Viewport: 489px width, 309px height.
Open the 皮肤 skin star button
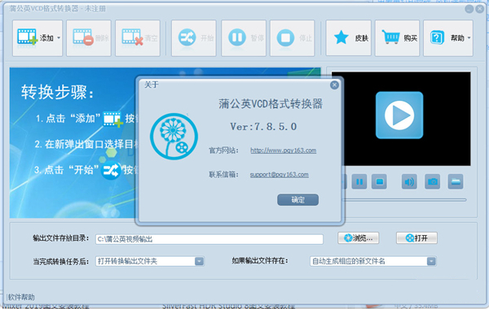click(349, 38)
